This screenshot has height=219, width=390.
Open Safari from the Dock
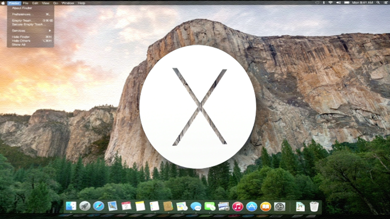tap(99, 206)
